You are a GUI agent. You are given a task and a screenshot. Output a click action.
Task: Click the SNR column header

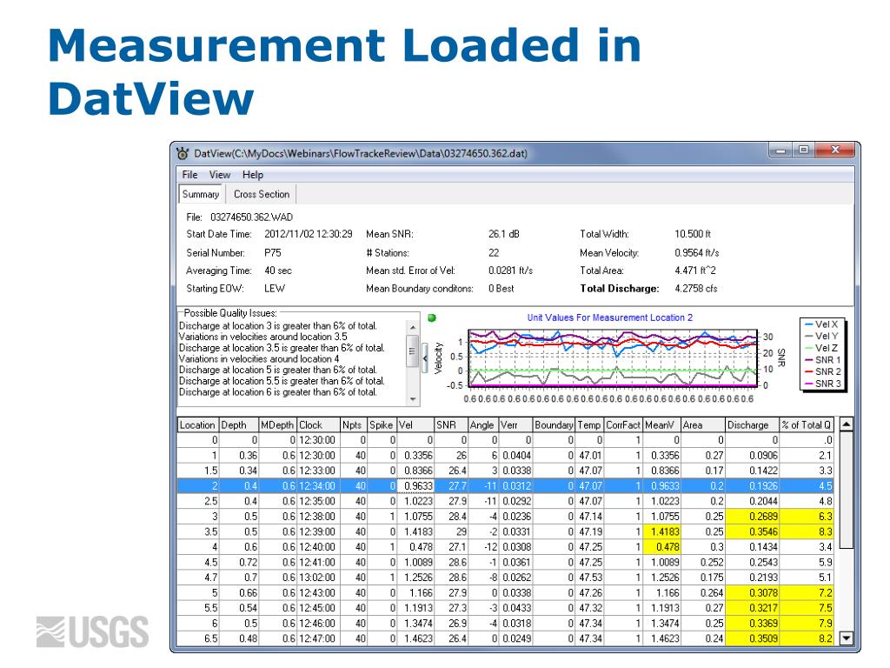[450, 424]
